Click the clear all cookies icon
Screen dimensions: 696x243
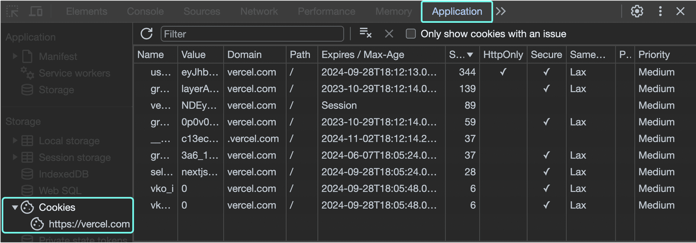pos(365,33)
